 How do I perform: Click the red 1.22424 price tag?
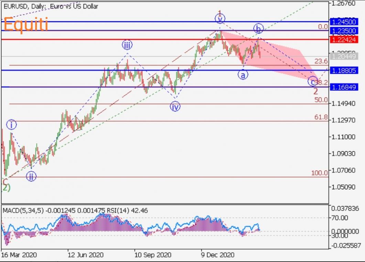point(346,40)
